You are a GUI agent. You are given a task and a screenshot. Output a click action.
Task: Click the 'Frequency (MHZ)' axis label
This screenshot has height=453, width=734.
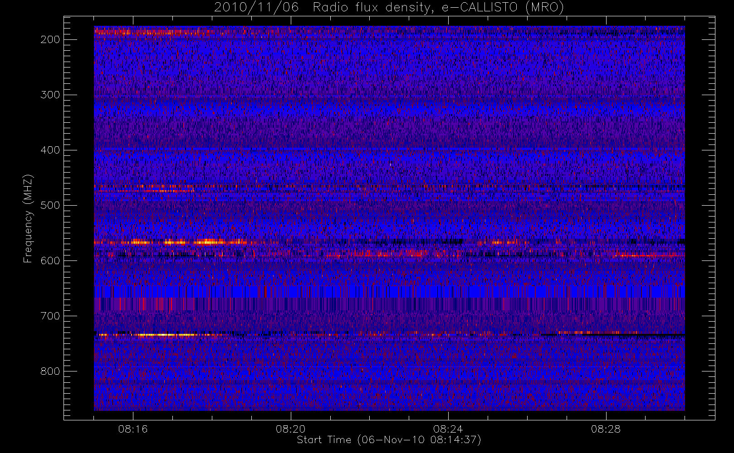click(28, 219)
